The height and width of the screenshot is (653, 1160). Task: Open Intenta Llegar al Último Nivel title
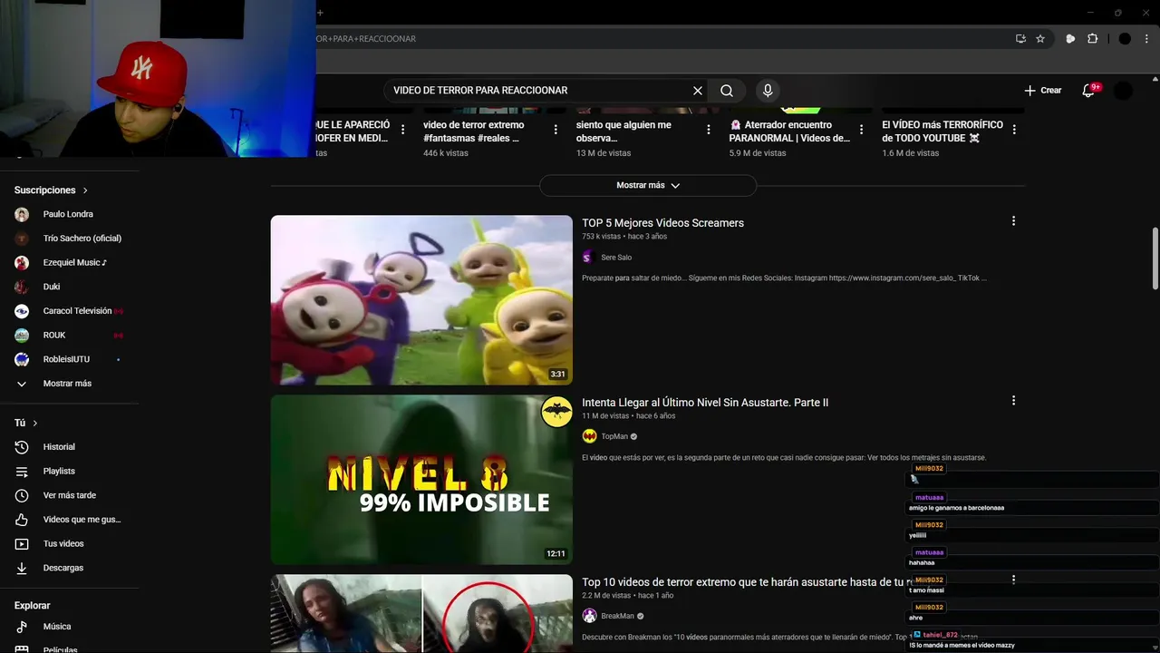[x=705, y=403]
